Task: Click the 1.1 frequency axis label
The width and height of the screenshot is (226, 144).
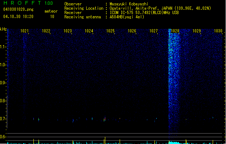Action: pyautogui.click(x=3, y=47)
